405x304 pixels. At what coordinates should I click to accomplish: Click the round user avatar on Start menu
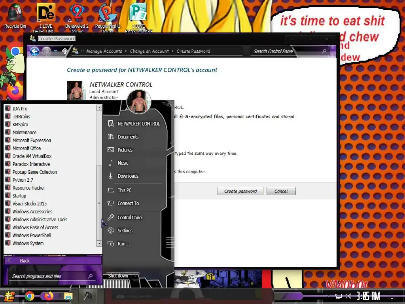pyautogui.click(x=139, y=102)
